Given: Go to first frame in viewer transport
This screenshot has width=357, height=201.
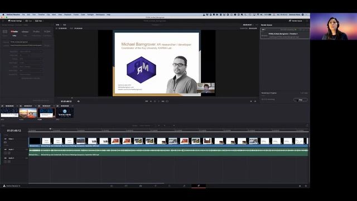Looking at the screenshot, I should [147, 101].
